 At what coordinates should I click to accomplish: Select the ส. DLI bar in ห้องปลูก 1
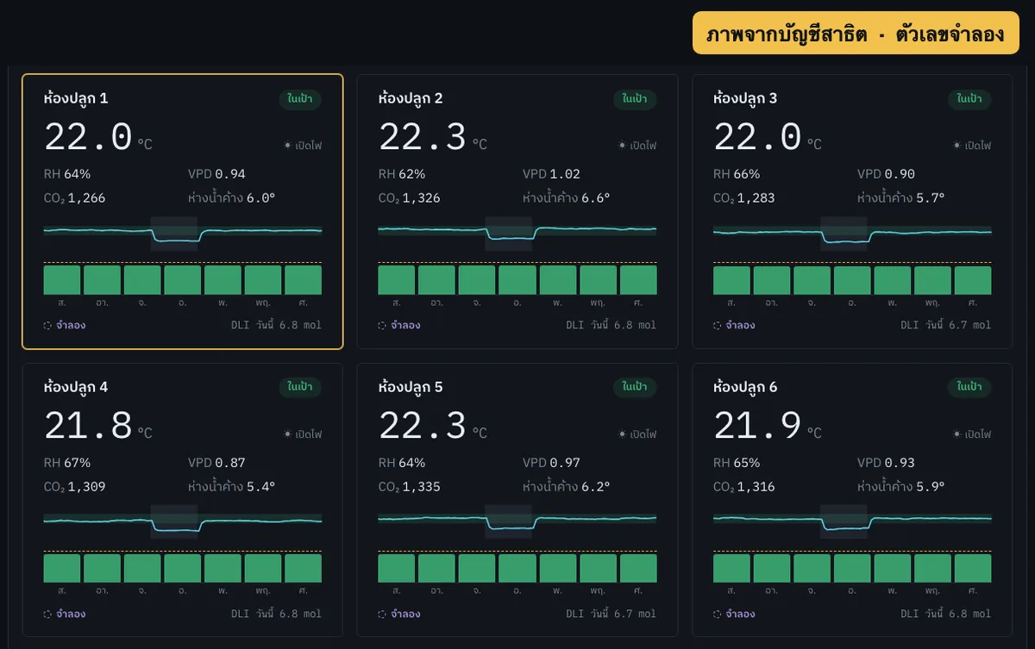point(62,280)
